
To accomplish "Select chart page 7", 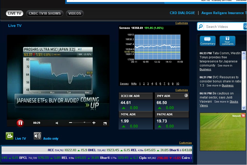I will tap(165, 84).
